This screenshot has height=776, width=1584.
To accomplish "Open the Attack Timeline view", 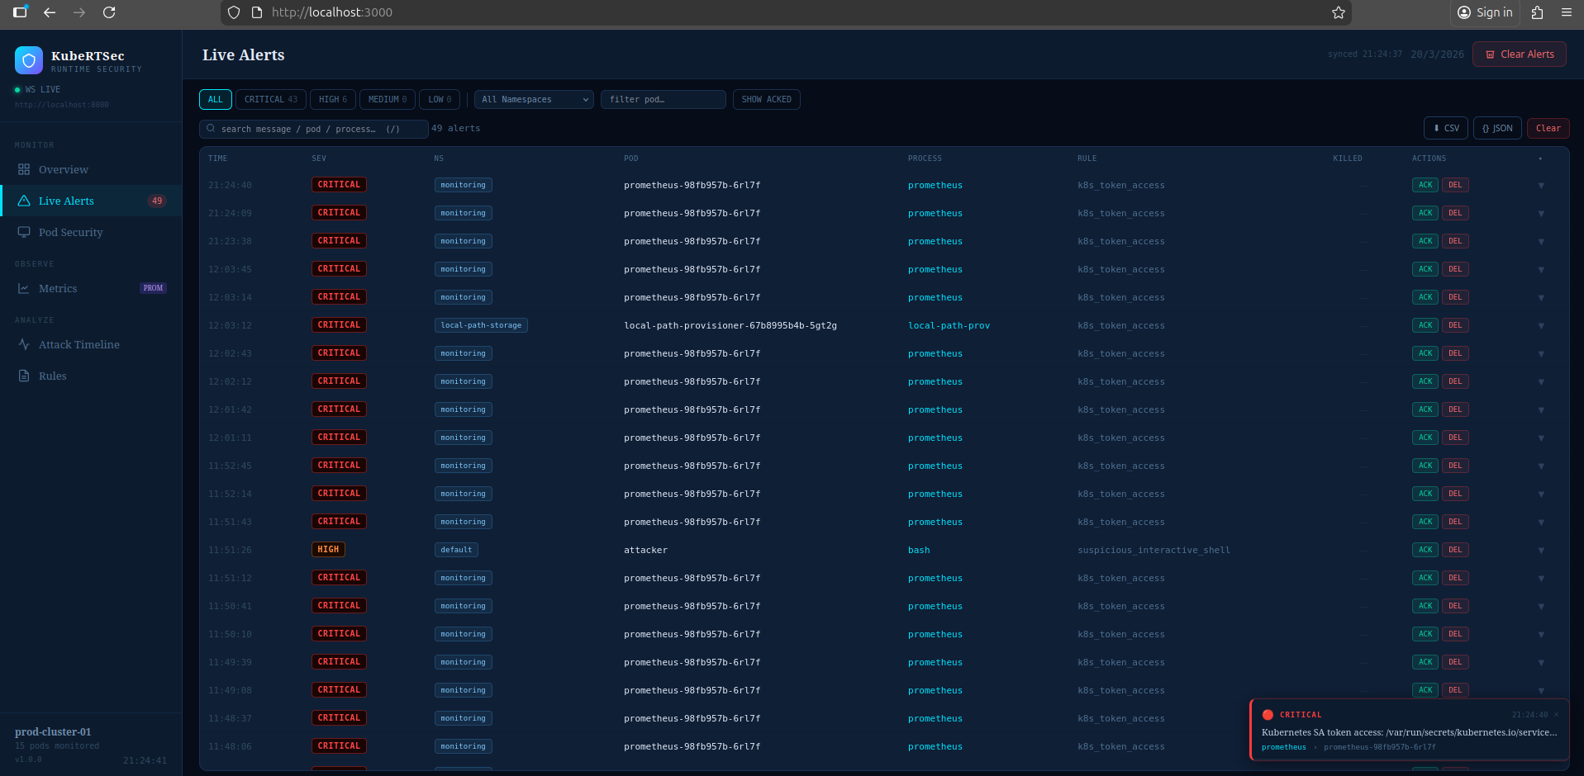I will (x=78, y=344).
